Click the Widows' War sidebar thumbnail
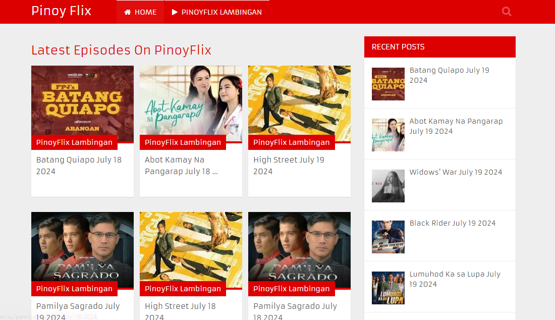The image size is (555, 320). [x=388, y=186]
